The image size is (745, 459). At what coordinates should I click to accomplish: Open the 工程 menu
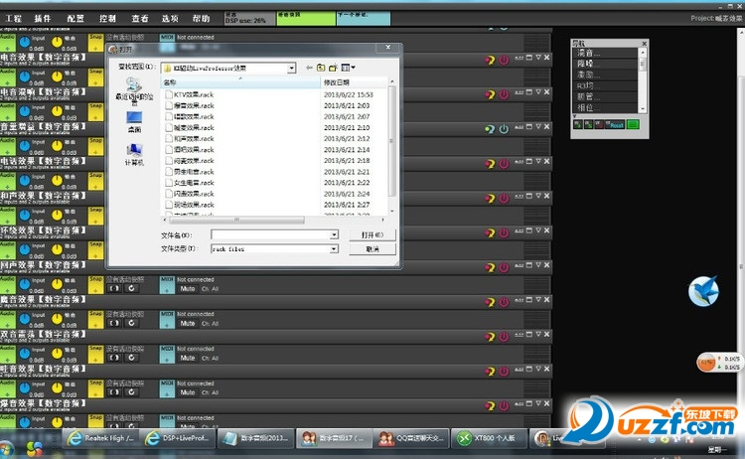click(13, 19)
